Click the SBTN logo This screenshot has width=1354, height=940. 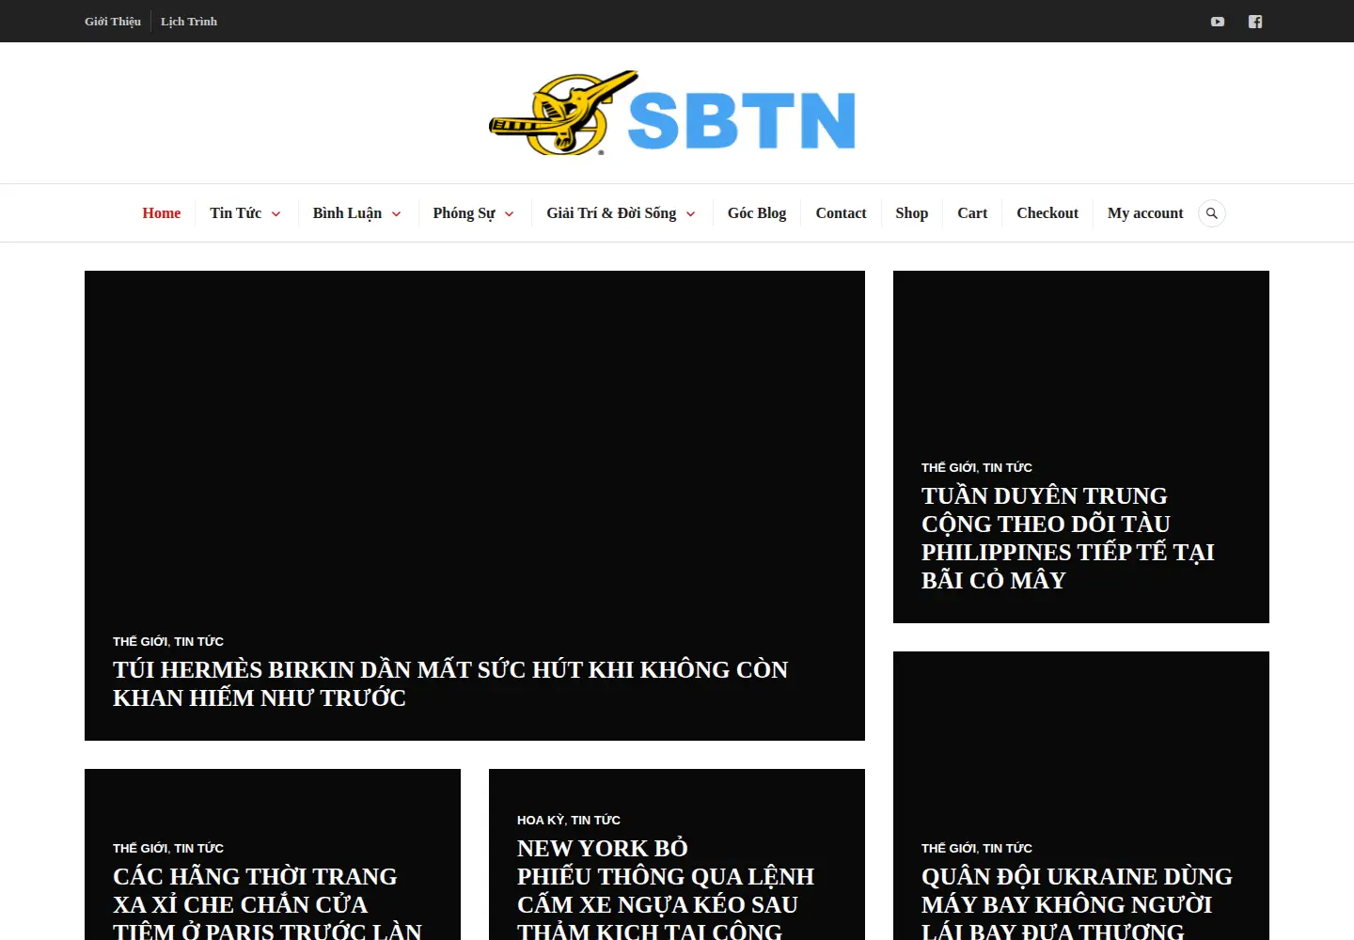pyautogui.click(x=672, y=113)
